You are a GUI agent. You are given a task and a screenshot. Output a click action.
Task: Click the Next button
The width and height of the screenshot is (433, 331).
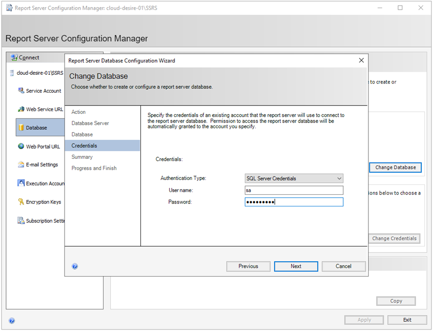pyautogui.click(x=296, y=266)
